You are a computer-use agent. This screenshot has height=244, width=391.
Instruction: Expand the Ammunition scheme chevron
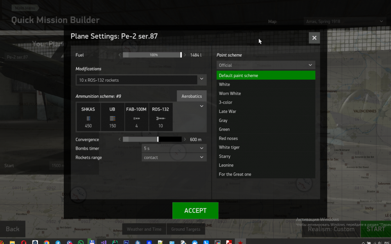tap(201, 106)
